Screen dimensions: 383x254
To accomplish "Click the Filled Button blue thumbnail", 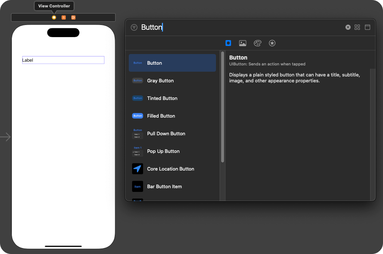I will [138, 116].
